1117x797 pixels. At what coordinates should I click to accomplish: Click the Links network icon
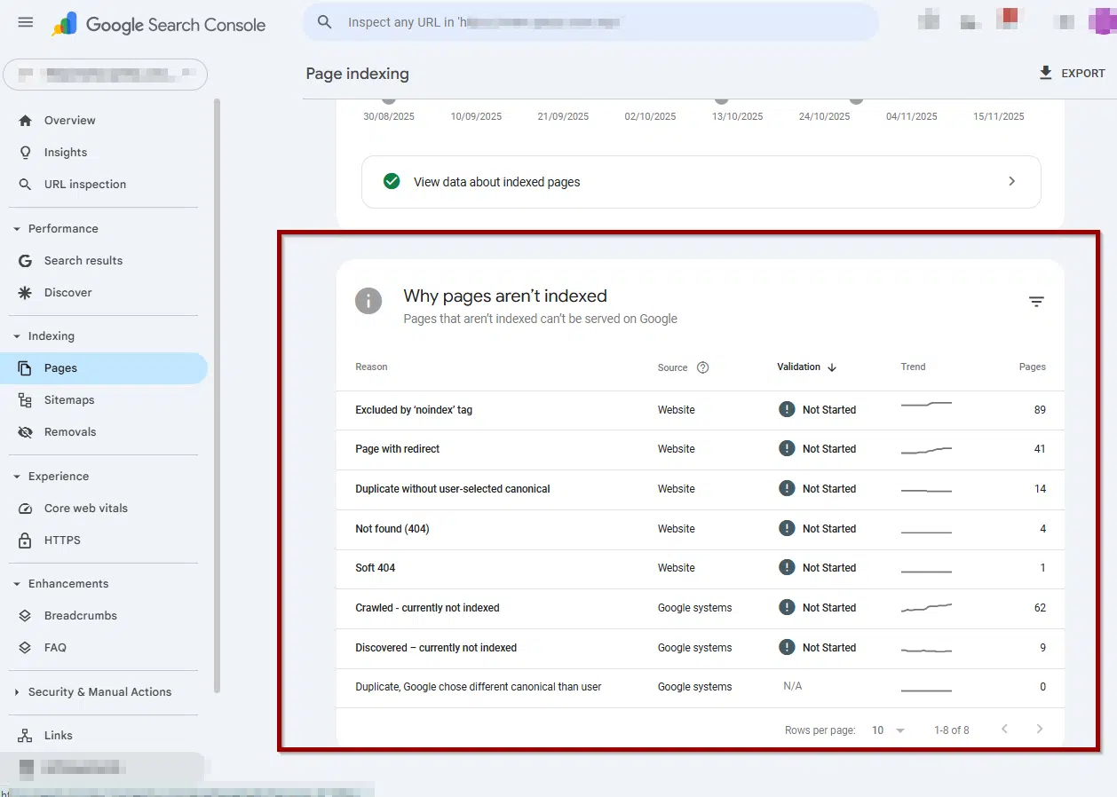tap(25, 736)
